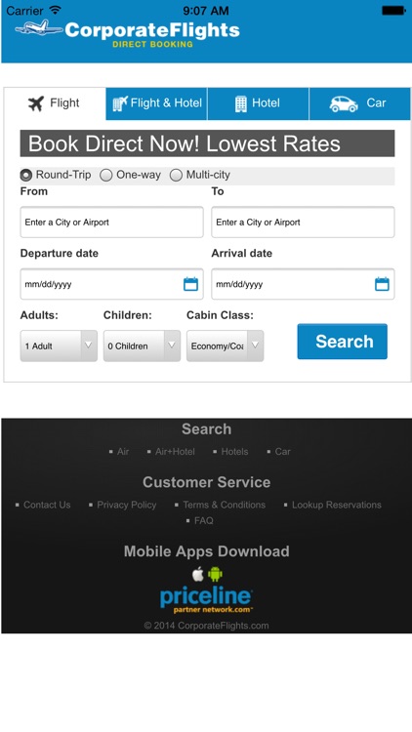Tap the Android app download icon
412x732 pixels.
tap(216, 574)
